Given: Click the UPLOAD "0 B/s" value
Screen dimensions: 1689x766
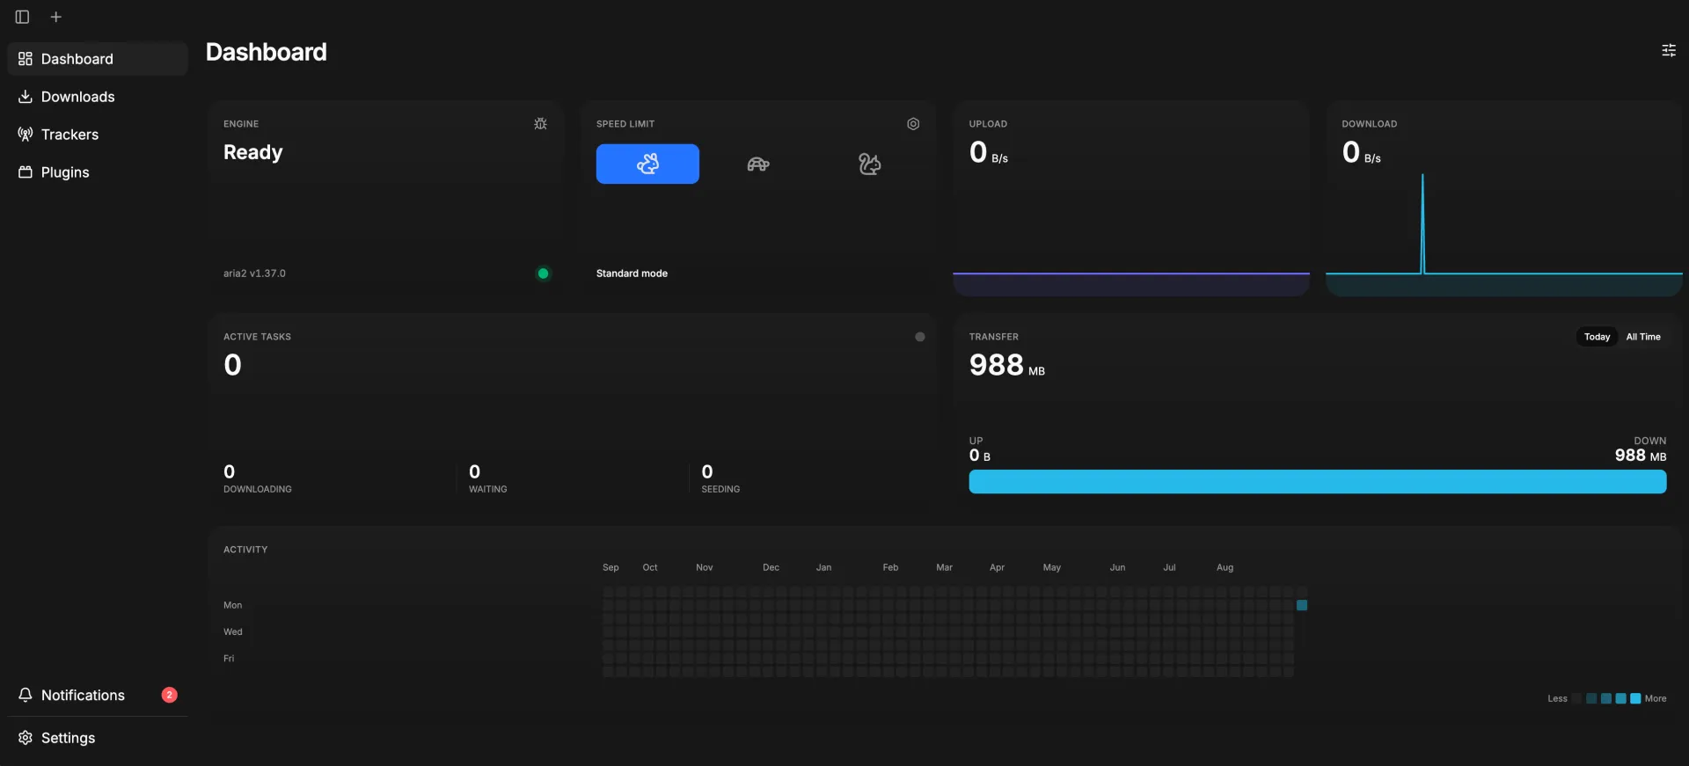Looking at the screenshot, I should click(989, 153).
